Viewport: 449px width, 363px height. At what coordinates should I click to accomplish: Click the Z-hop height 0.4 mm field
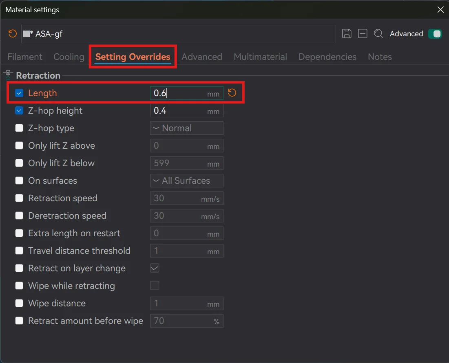pos(187,110)
